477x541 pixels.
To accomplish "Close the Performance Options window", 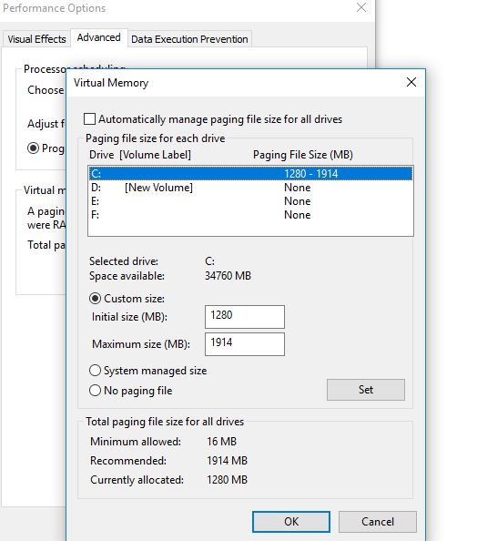I will (x=361, y=7).
